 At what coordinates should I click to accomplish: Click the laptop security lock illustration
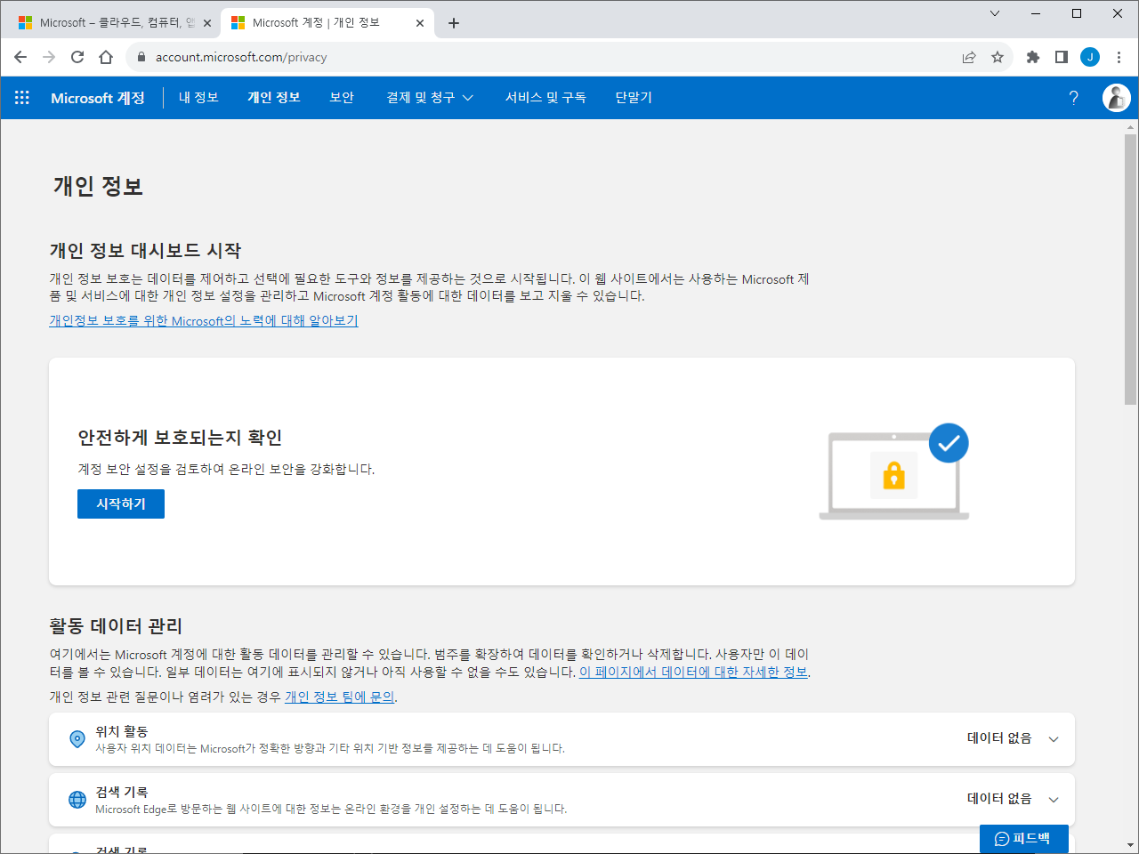tap(893, 471)
